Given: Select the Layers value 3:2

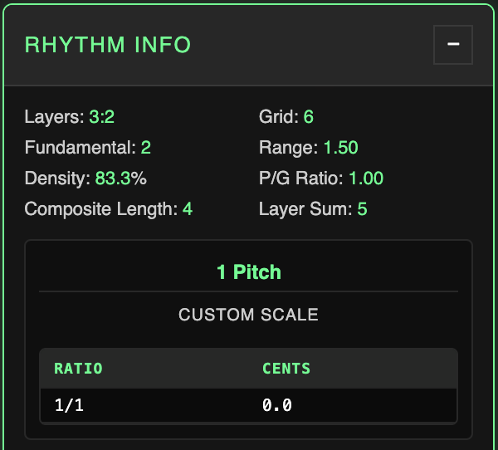Looking at the screenshot, I should (x=101, y=117).
